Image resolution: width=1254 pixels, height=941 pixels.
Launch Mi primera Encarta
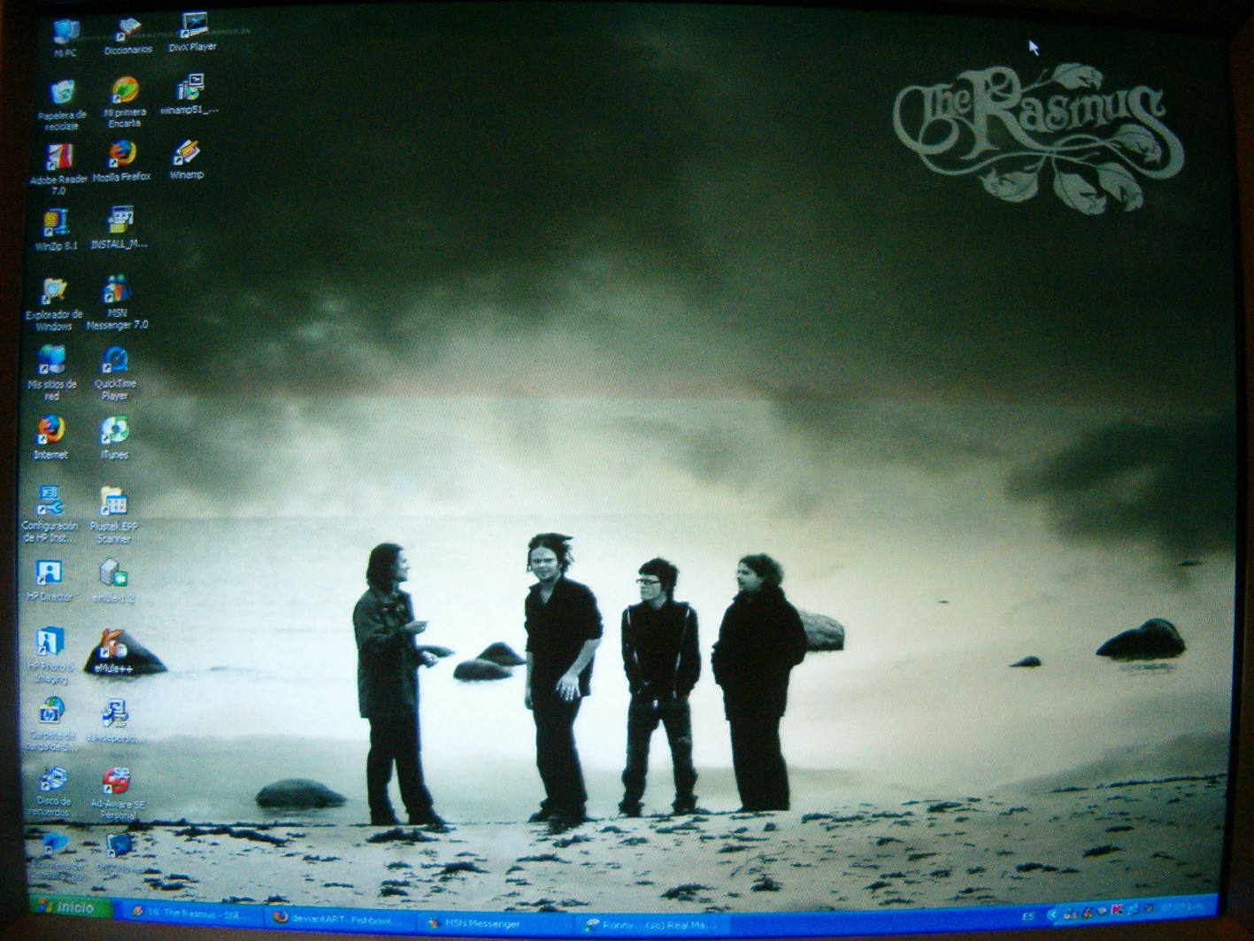(125, 103)
